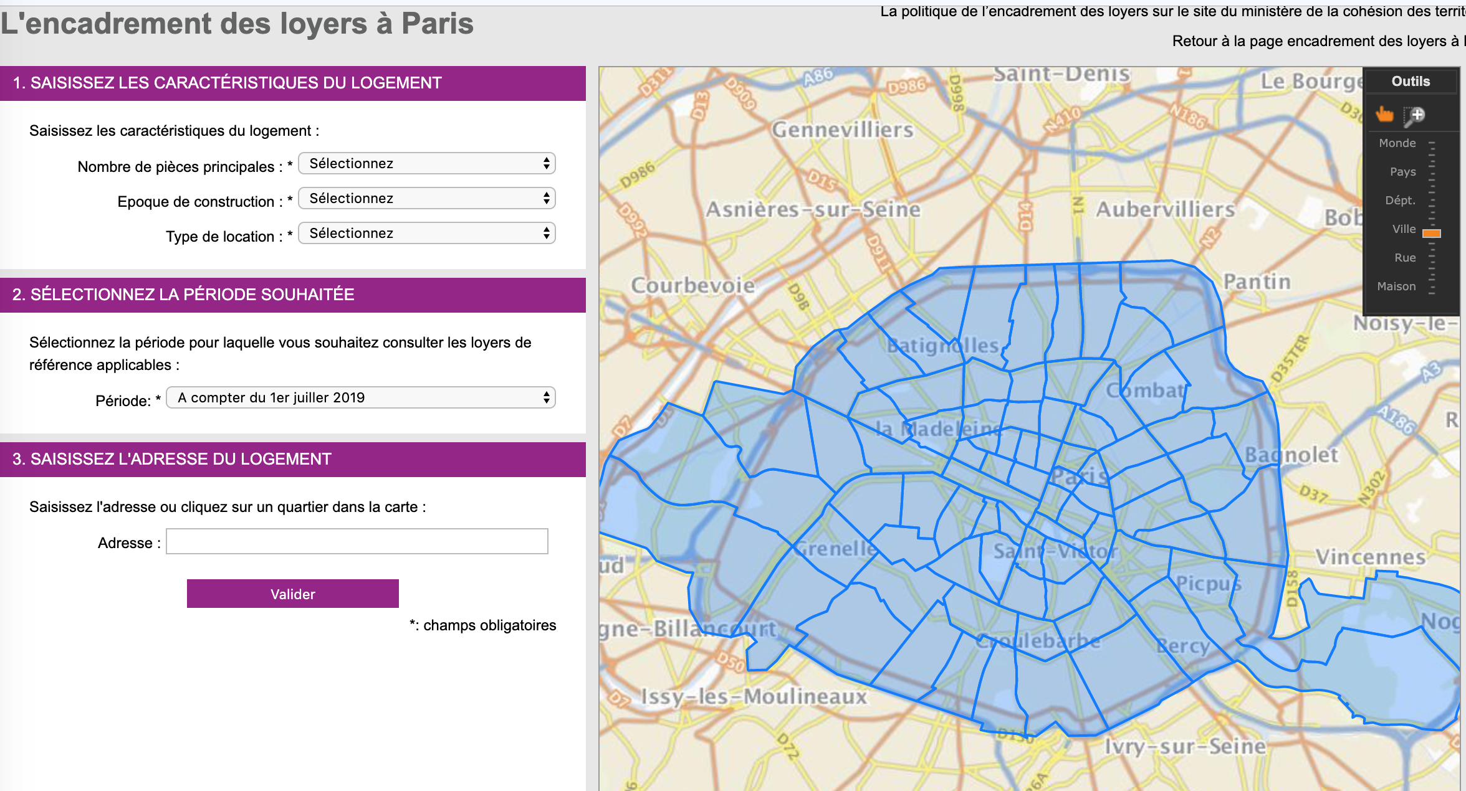Set zoom level to Maison

pos(1396,287)
